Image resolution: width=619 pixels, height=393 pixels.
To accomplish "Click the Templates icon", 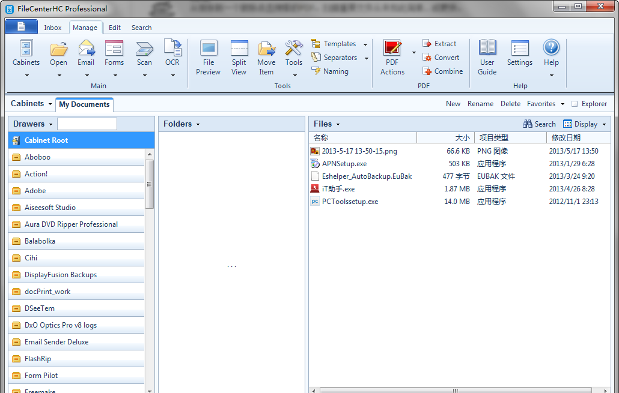I will click(316, 43).
